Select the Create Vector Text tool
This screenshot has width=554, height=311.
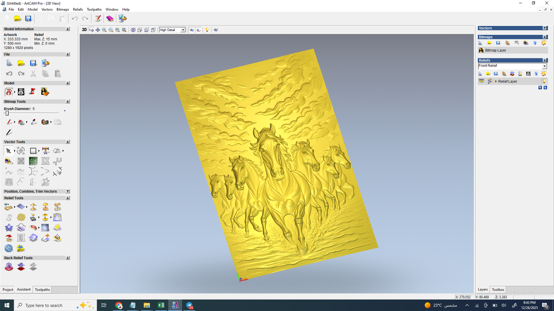tap(45, 151)
